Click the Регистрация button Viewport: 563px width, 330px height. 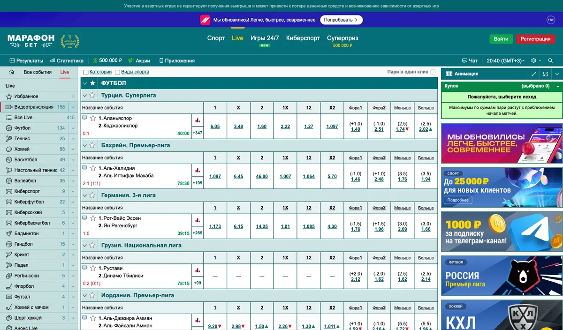[535, 39]
